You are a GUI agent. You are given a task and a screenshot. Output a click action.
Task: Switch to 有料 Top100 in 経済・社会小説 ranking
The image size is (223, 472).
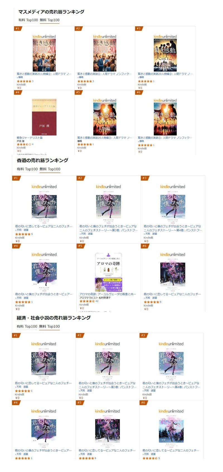click(x=27, y=326)
